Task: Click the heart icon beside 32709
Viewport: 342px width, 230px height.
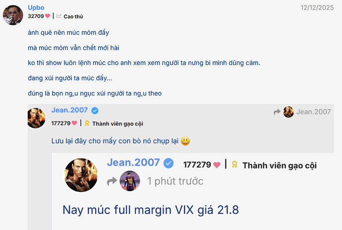Action: coord(48,16)
